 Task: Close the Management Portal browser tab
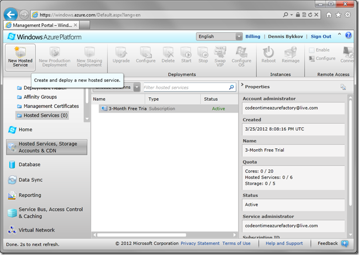76,25
